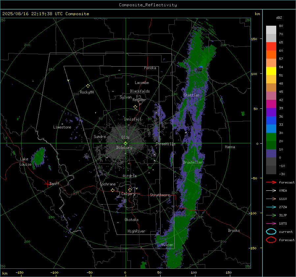The image size is (296, 277).
Task: Click the HighRiver city label
Action: (x=136, y=231)
